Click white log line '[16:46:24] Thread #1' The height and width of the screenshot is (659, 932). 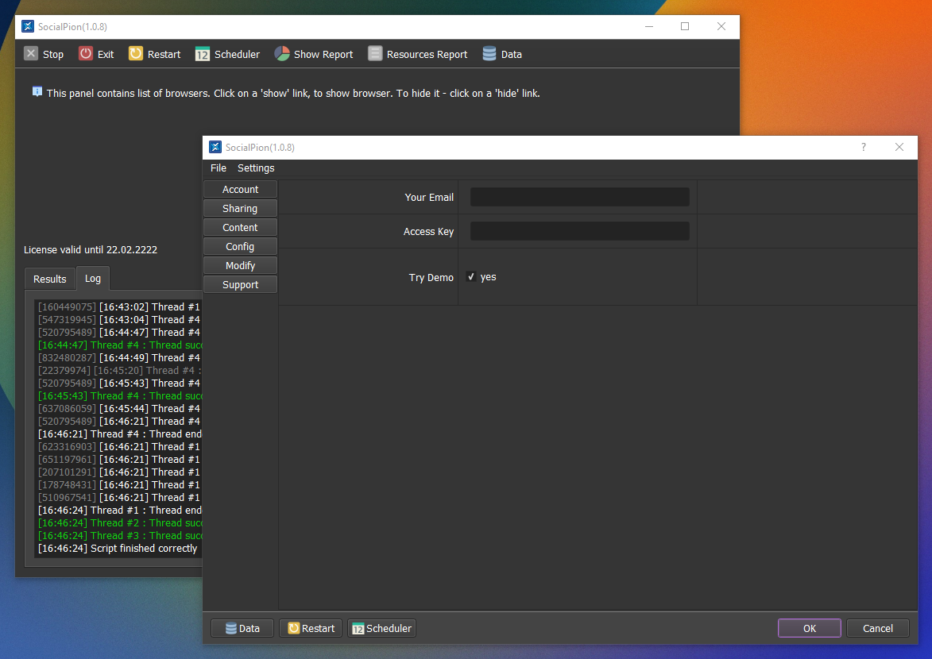coord(120,511)
